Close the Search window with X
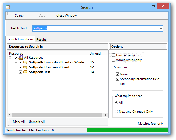Image resolution: width=176 pixels, height=140 pixels. click(163, 6)
